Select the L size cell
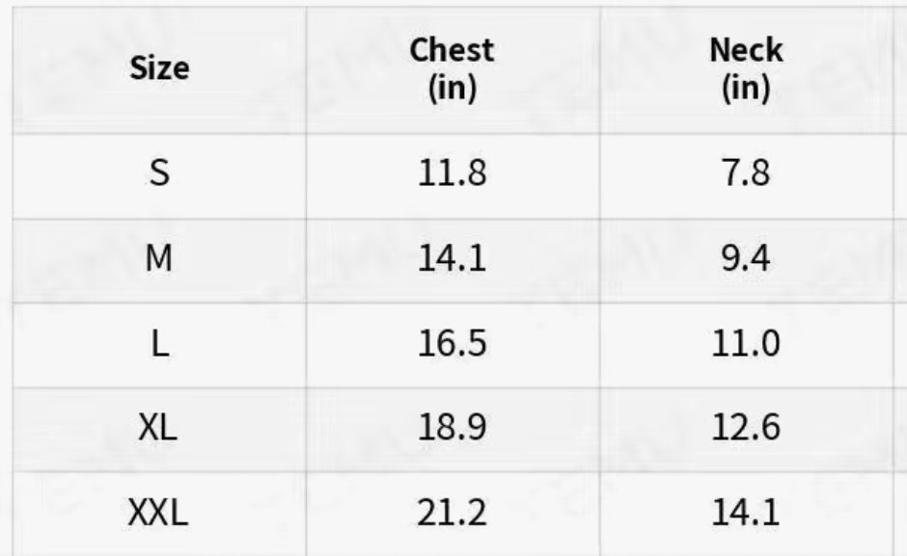Viewport: 907px width, 556px height. (x=159, y=344)
